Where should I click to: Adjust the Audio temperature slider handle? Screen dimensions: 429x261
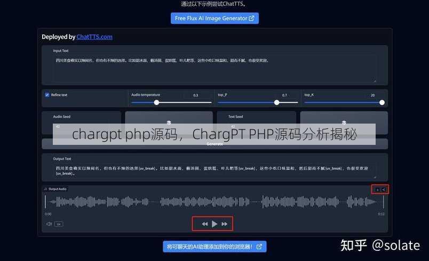156,102
